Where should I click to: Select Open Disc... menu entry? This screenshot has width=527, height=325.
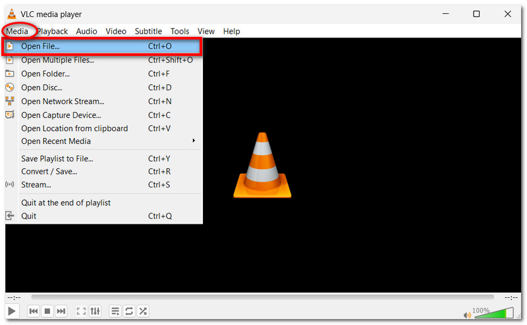pyautogui.click(x=103, y=87)
